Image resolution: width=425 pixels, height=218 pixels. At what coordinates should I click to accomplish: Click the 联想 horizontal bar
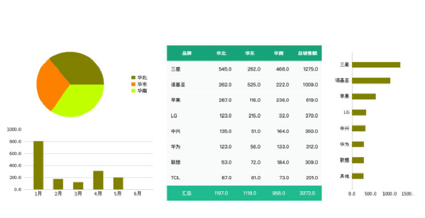click(x=358, y=160)
